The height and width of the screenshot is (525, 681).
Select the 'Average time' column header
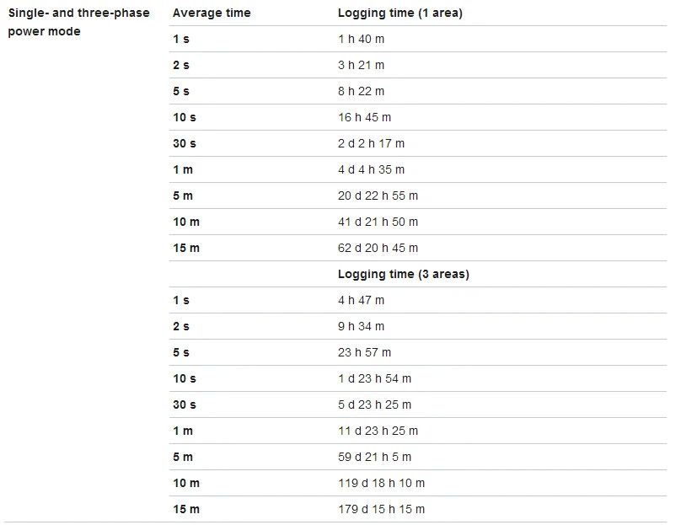212,13
